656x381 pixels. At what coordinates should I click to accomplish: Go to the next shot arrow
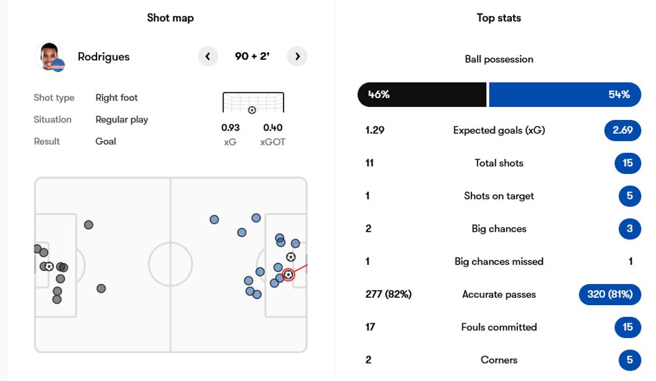coord(297,57)
